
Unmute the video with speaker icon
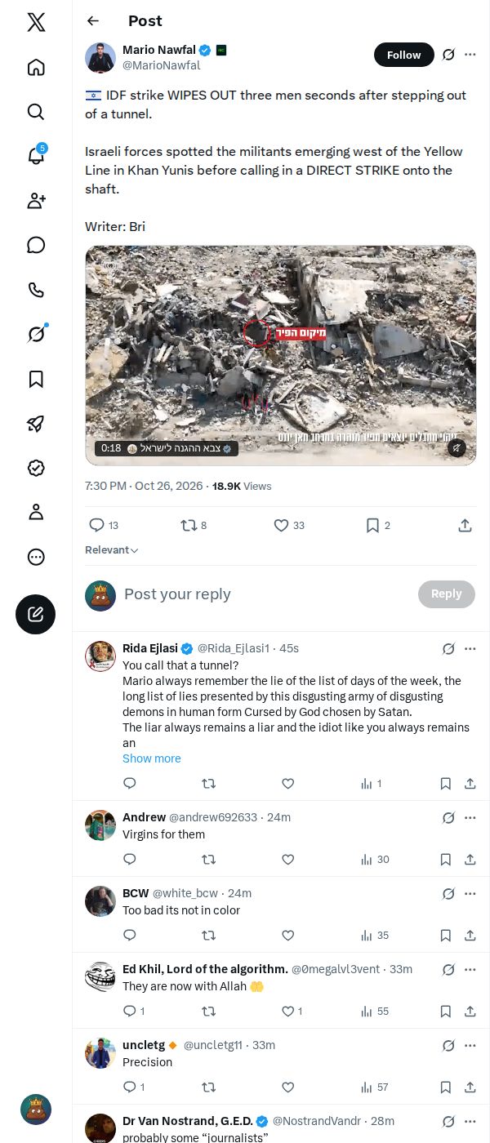[x=457, y=447]
